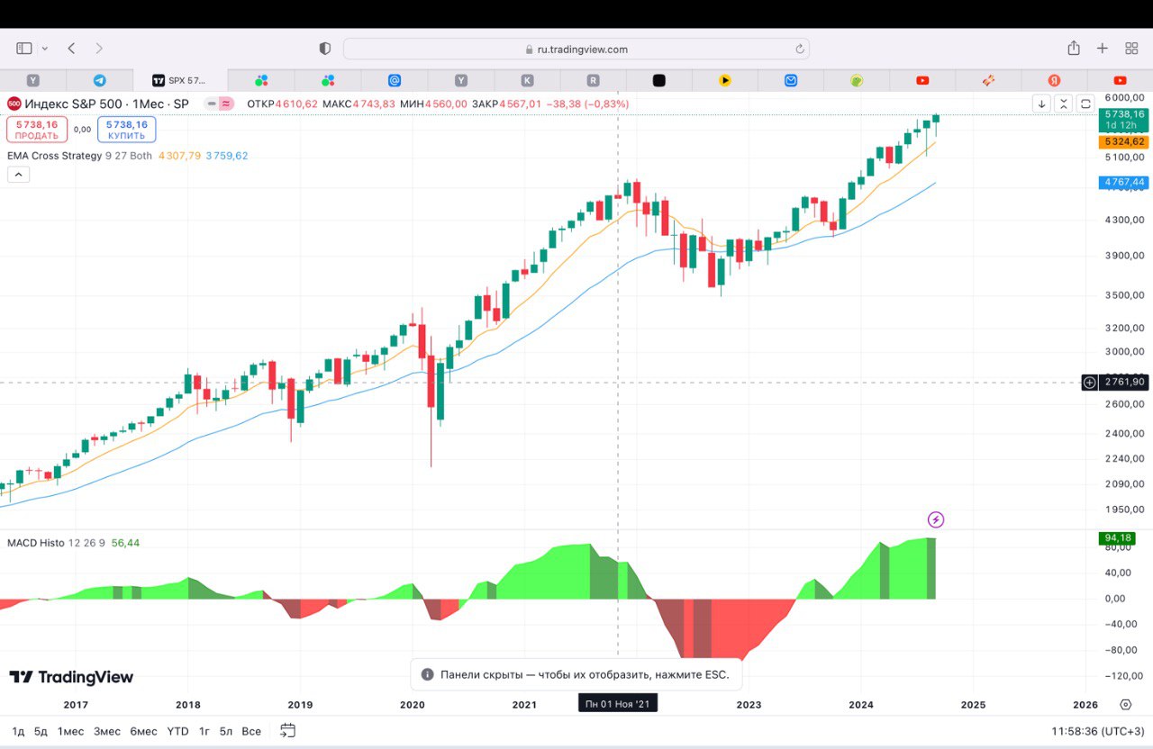Click the S&P 500 symbol logo

point(14,104)
